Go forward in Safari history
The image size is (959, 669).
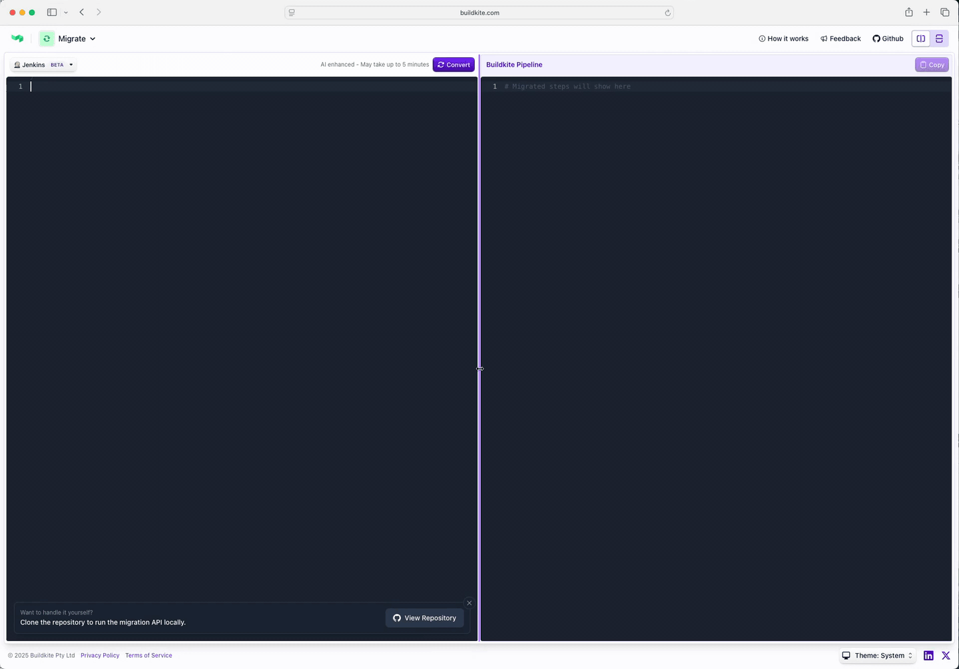99,13
